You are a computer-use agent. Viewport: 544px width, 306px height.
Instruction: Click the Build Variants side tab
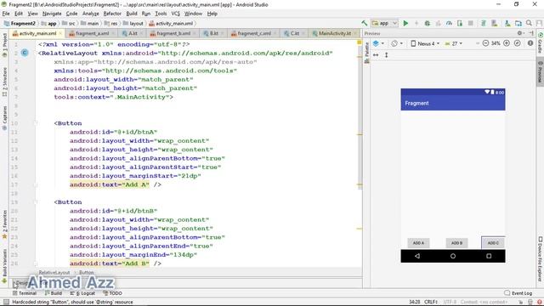pyautogui.click(x=4, y=265)
